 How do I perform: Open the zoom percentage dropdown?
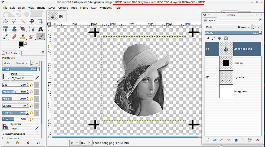[90, 143]
